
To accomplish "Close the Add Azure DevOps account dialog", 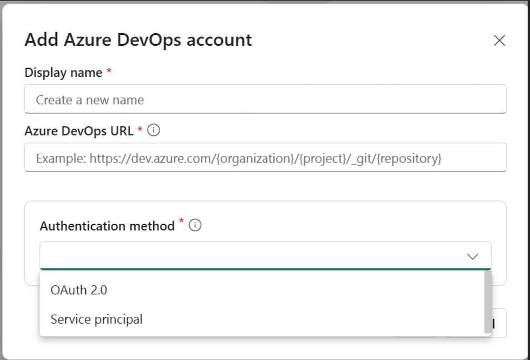I will pyautogui.click(x=499, y=41).
